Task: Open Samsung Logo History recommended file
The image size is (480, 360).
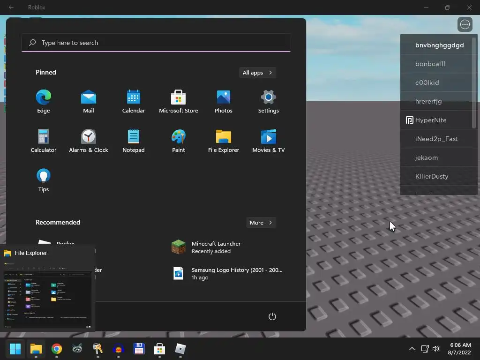Action: [x=227, y=273]
